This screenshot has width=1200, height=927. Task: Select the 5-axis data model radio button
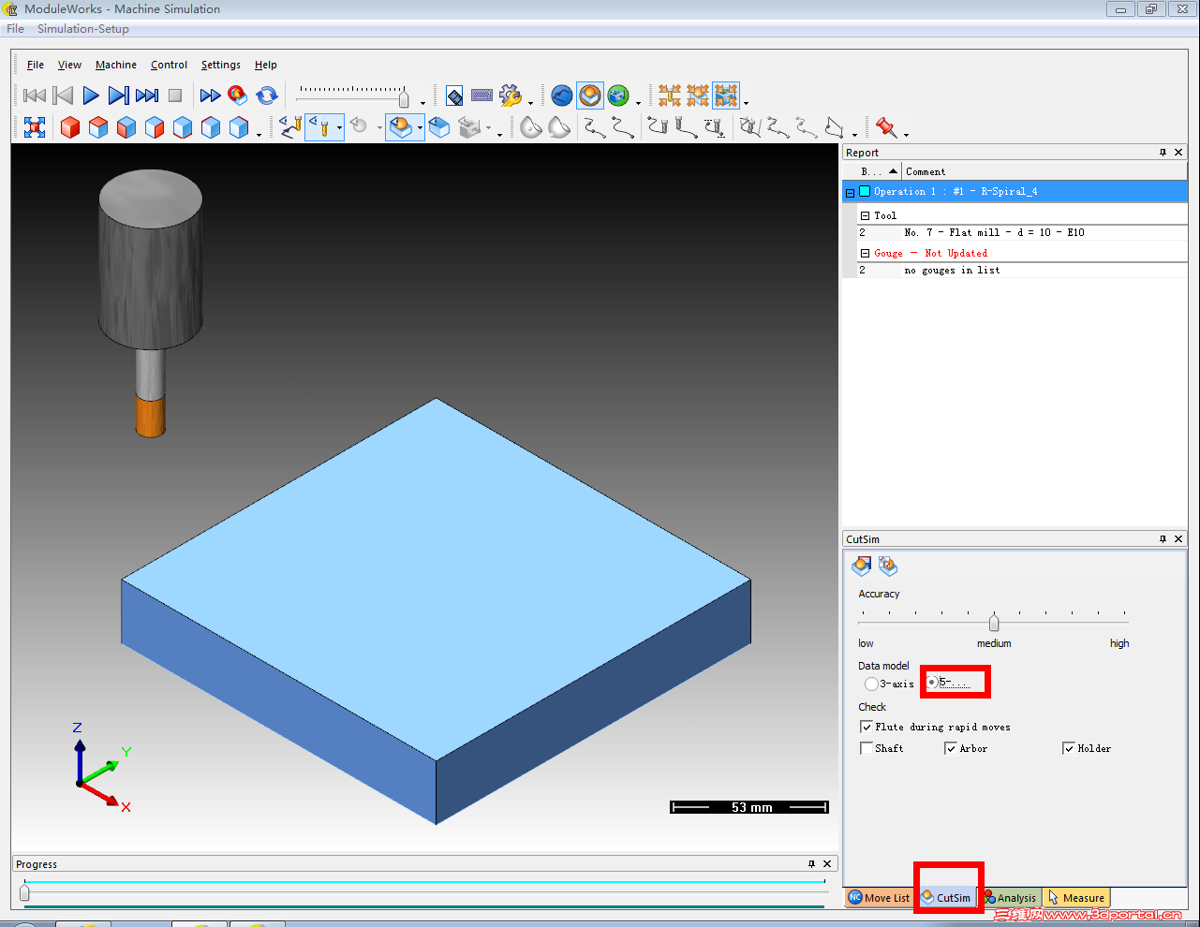[932, 683]
